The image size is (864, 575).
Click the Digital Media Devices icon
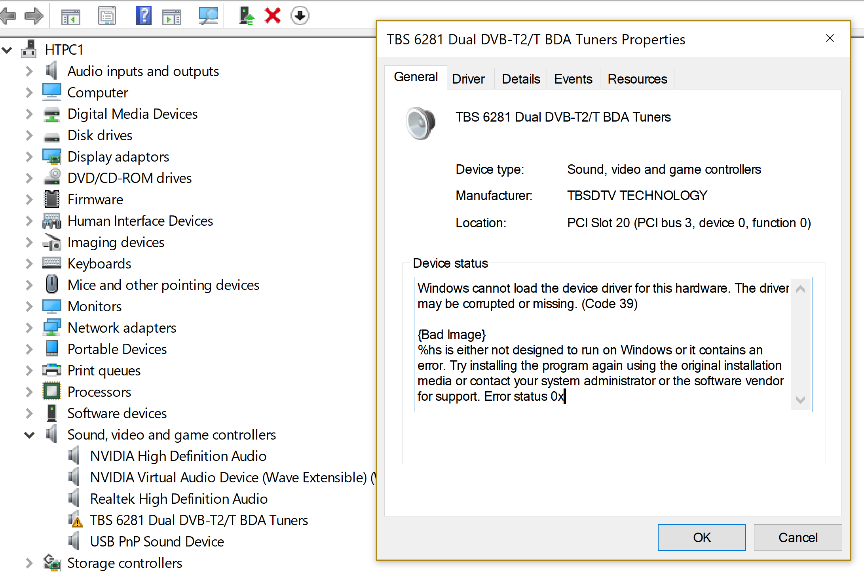tap(52, 114)
